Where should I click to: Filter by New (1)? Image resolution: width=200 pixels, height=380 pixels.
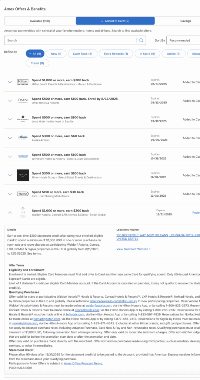(x=56, y=53)
